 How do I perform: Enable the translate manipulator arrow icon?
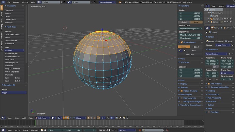point(67,118)
